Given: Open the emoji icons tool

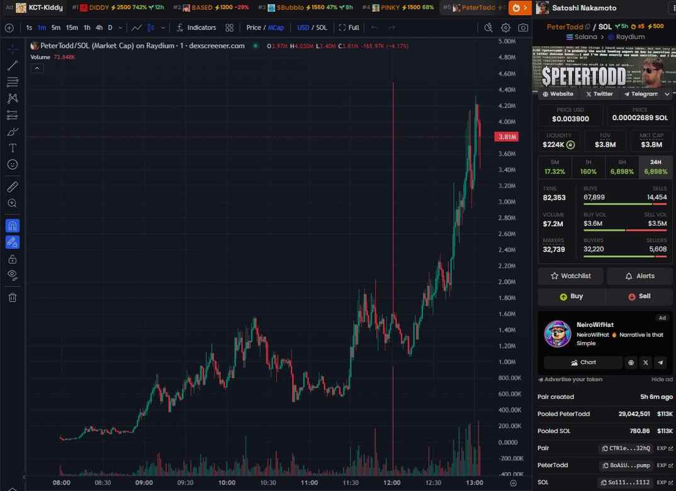Looking at the screenshot, I should tap(13, 165).
